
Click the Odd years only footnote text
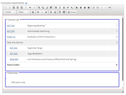18,82
